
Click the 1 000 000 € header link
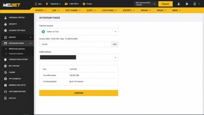coord(74,4)
